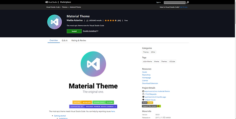This screenshot has width=236, height=119.
Task: Click the lowercase theme tag
Action: [157, 61]
